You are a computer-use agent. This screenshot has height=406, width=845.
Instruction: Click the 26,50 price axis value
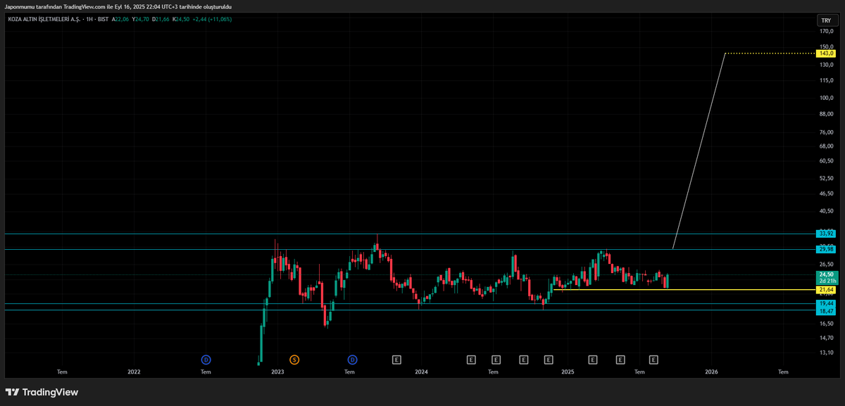pyautogui.click(x=826, y=265)
